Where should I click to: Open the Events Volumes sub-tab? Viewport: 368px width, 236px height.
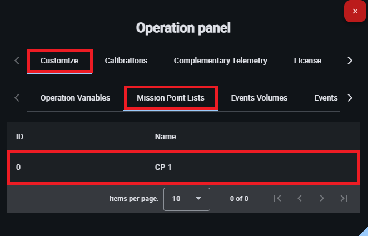point(259,98)
